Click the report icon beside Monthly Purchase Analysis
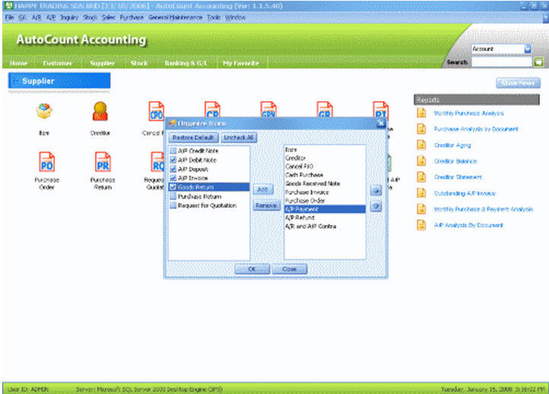Screen dimensions: 549x394 (x=421, y=113)
